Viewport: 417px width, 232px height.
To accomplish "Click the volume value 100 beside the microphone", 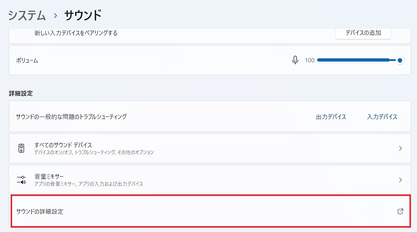I will point(310,60).
